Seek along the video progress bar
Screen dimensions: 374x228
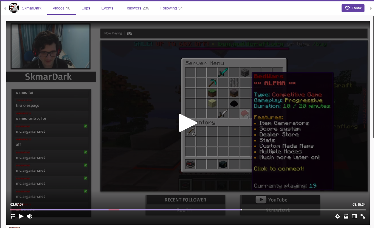[x=188, y=210]
